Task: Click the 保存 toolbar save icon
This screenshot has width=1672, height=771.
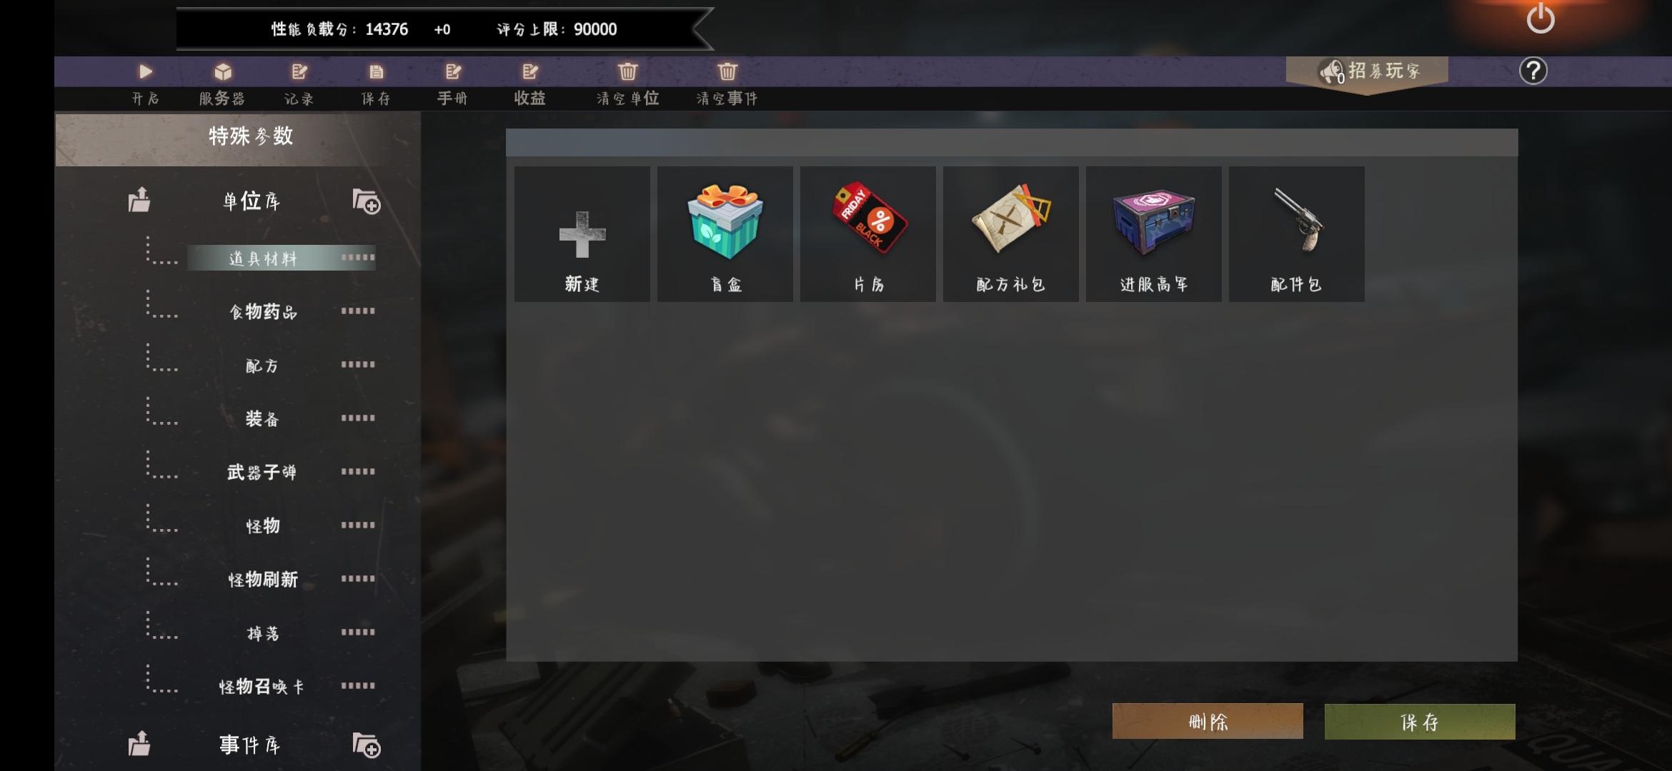Action: [376, 71]
